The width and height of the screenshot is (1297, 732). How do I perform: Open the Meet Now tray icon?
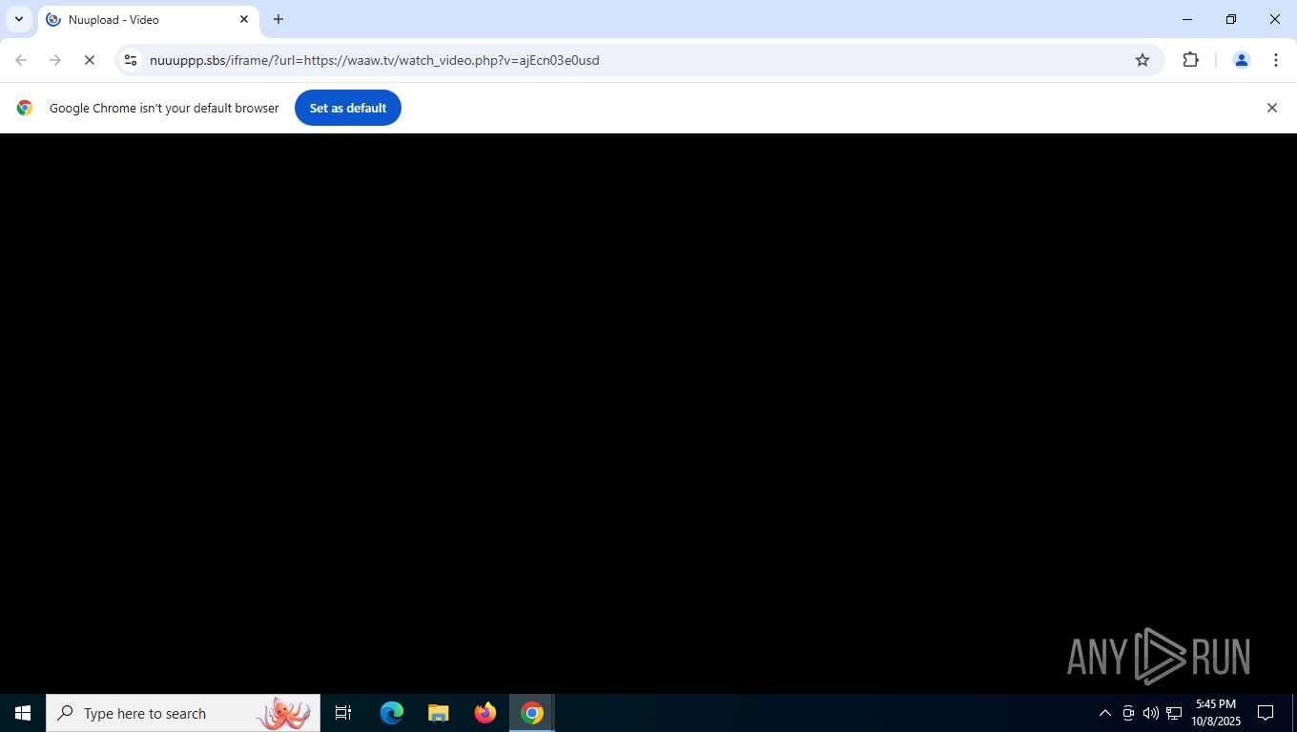(1128, 713)
